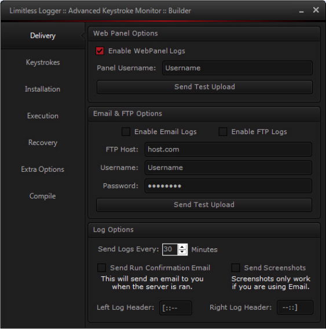Enable the Send Screenshots checkbox
326x329 pixels.
pyautogui.click(x=236, y=267)
